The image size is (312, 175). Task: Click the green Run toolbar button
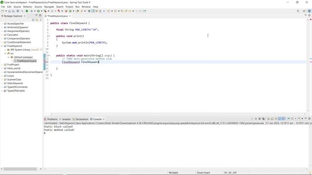(x=38, y=11)
